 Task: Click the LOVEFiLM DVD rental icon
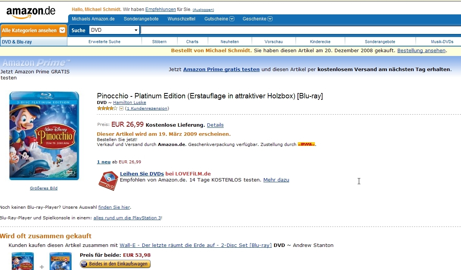tap(108, 180)
